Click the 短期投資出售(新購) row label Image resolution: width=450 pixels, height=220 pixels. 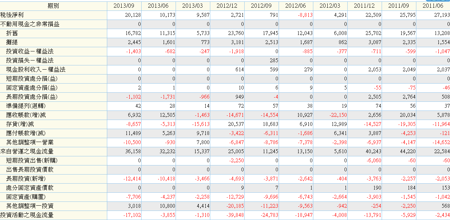32,161
